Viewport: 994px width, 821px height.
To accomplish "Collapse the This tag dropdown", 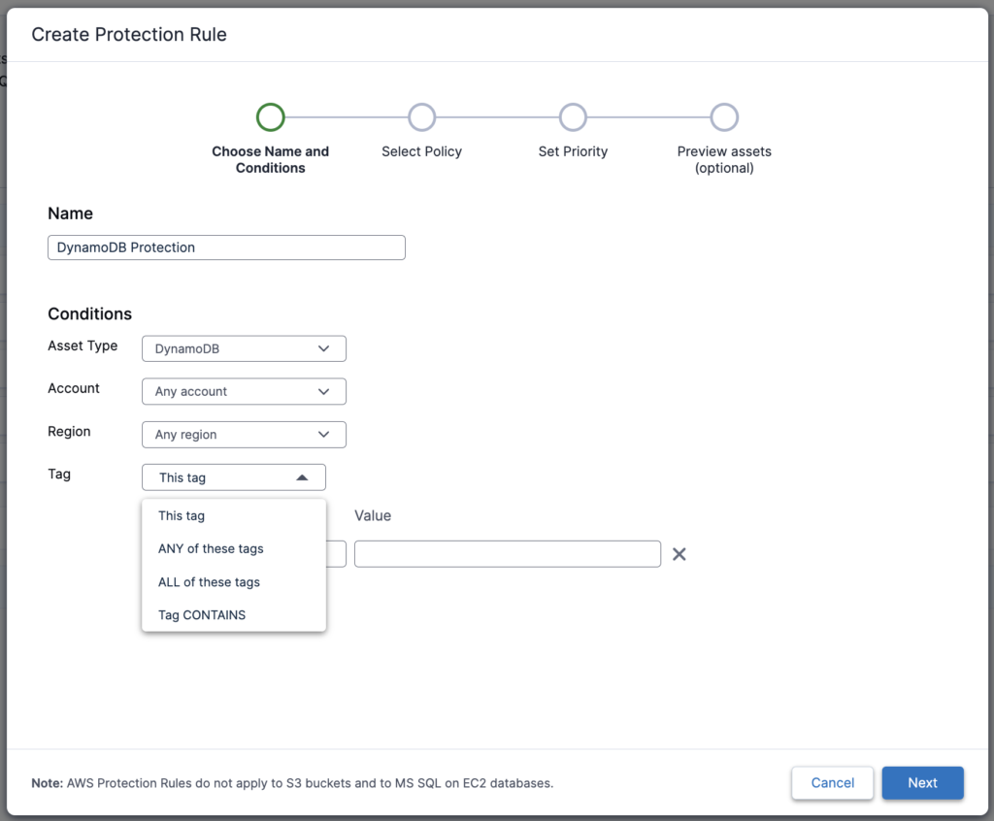I will point(234,477).
